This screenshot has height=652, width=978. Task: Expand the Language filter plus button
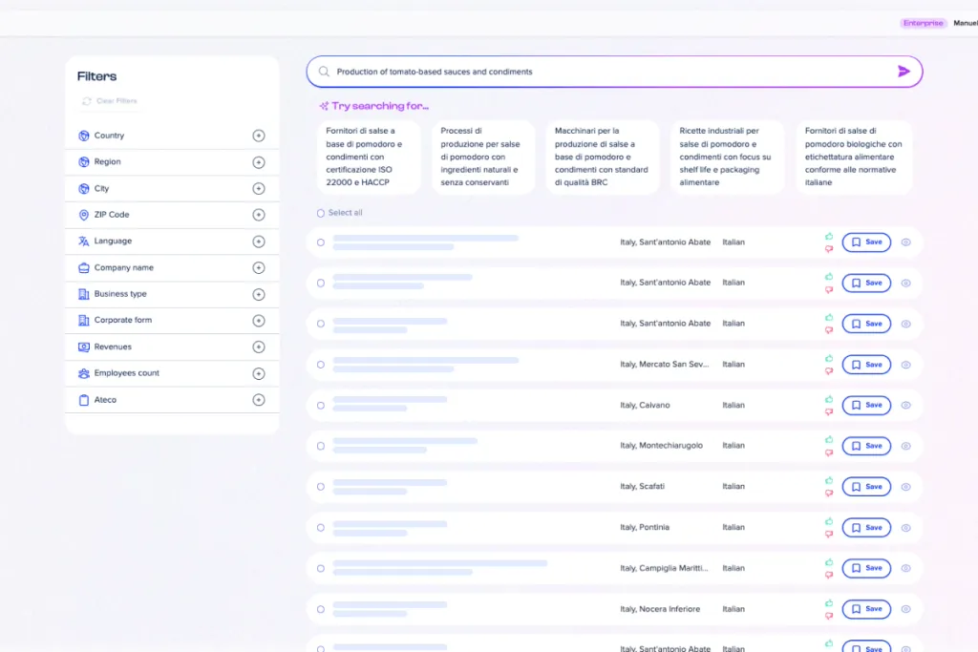coord(258,242)
